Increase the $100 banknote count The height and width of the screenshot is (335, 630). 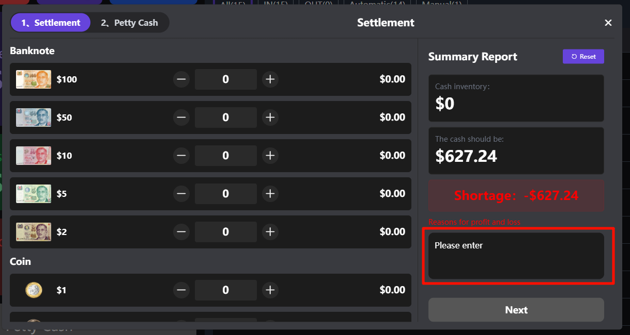(270, 79)
